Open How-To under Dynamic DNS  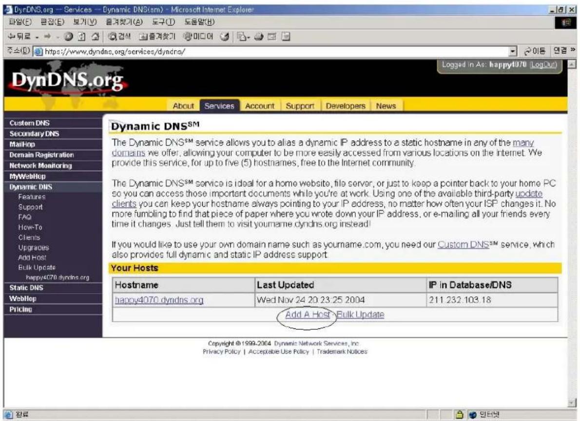click(30, 227)
